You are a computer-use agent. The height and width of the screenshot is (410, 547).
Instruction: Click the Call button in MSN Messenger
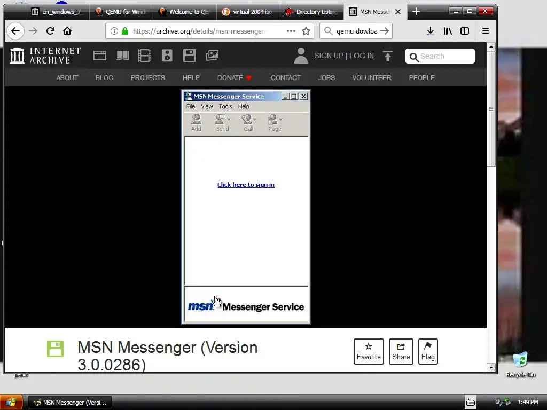[x=249, y=123]
